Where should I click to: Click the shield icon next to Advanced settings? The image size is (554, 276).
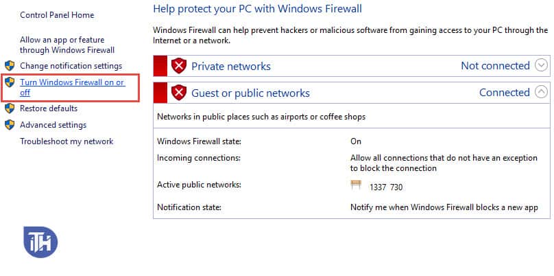[x=9, y=125]
